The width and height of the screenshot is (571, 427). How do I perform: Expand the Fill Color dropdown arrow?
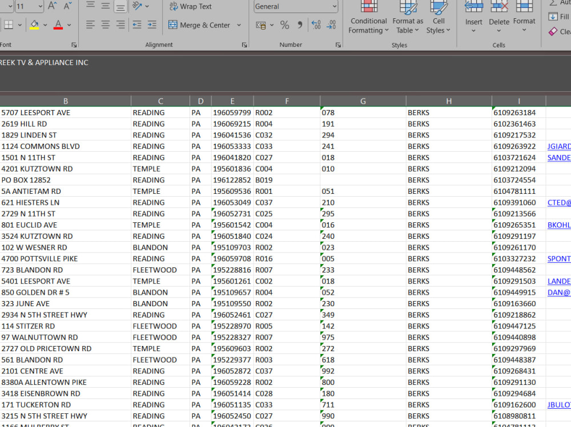(x=45, y=25)
